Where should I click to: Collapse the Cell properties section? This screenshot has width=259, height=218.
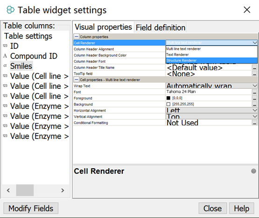pos(77,79)
